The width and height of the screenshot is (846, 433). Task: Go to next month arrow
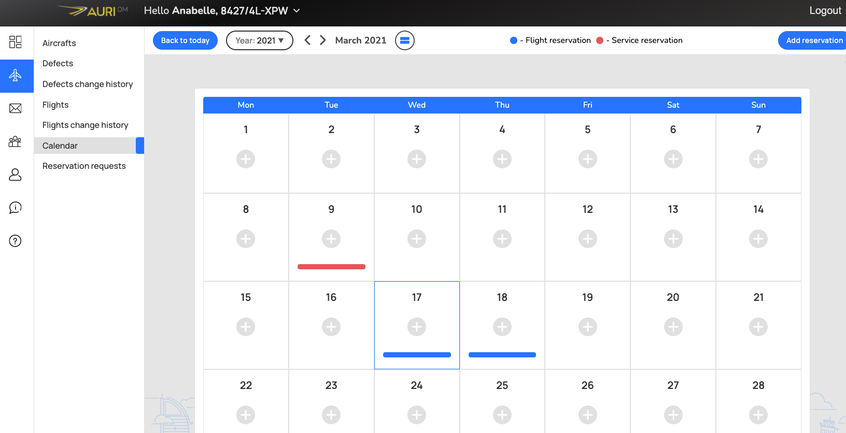tap(323, 40)
